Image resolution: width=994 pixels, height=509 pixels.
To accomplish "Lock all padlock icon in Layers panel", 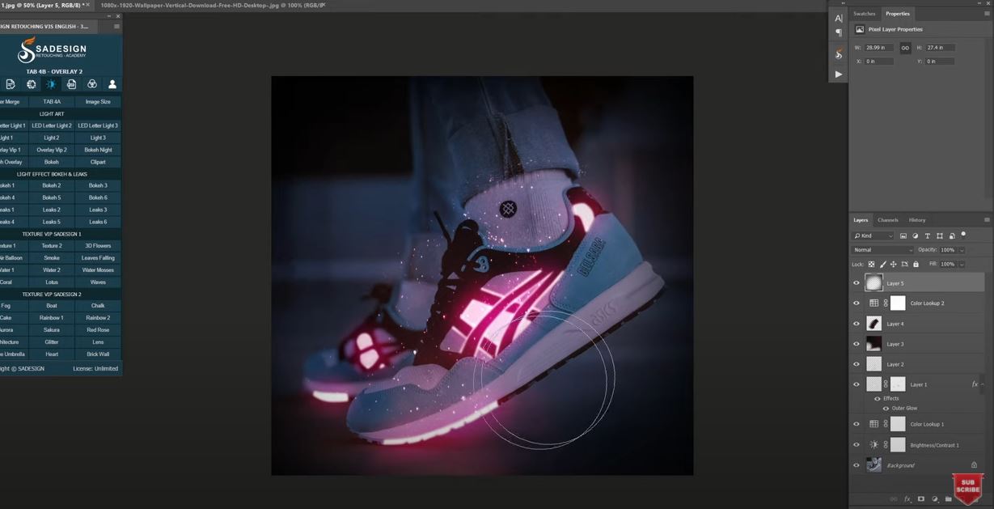I will click(916, 264).
